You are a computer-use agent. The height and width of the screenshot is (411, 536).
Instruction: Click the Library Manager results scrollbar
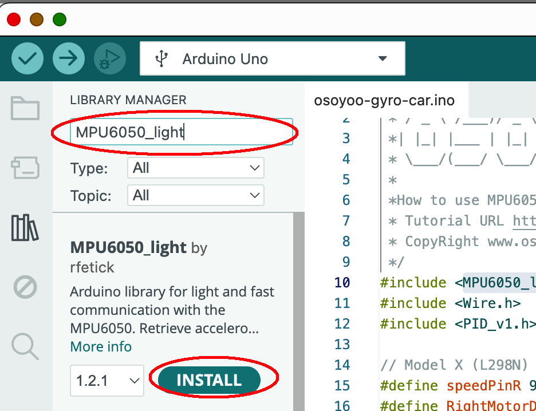pos(298,309)
